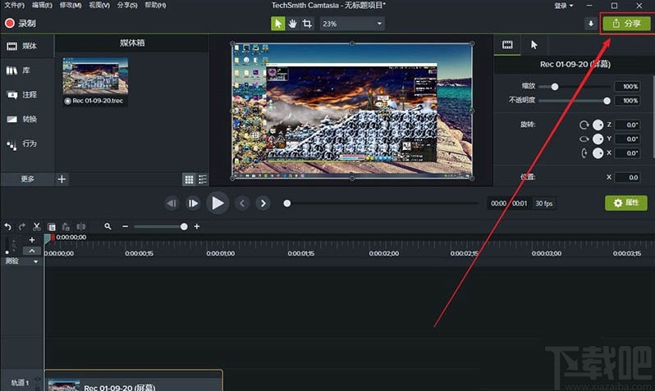655x391 pixels.
Task: Click the Scale 100% value field
Action: tap(627, 86)
